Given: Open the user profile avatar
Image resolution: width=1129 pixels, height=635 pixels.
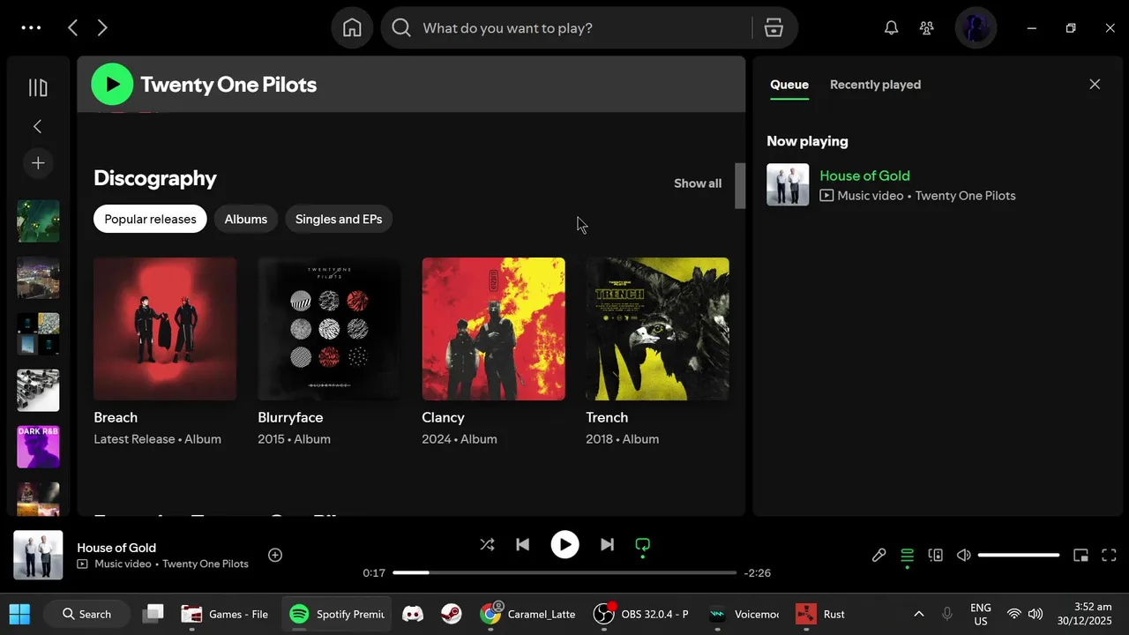Looking at the screenshot, I should [976, 28].
